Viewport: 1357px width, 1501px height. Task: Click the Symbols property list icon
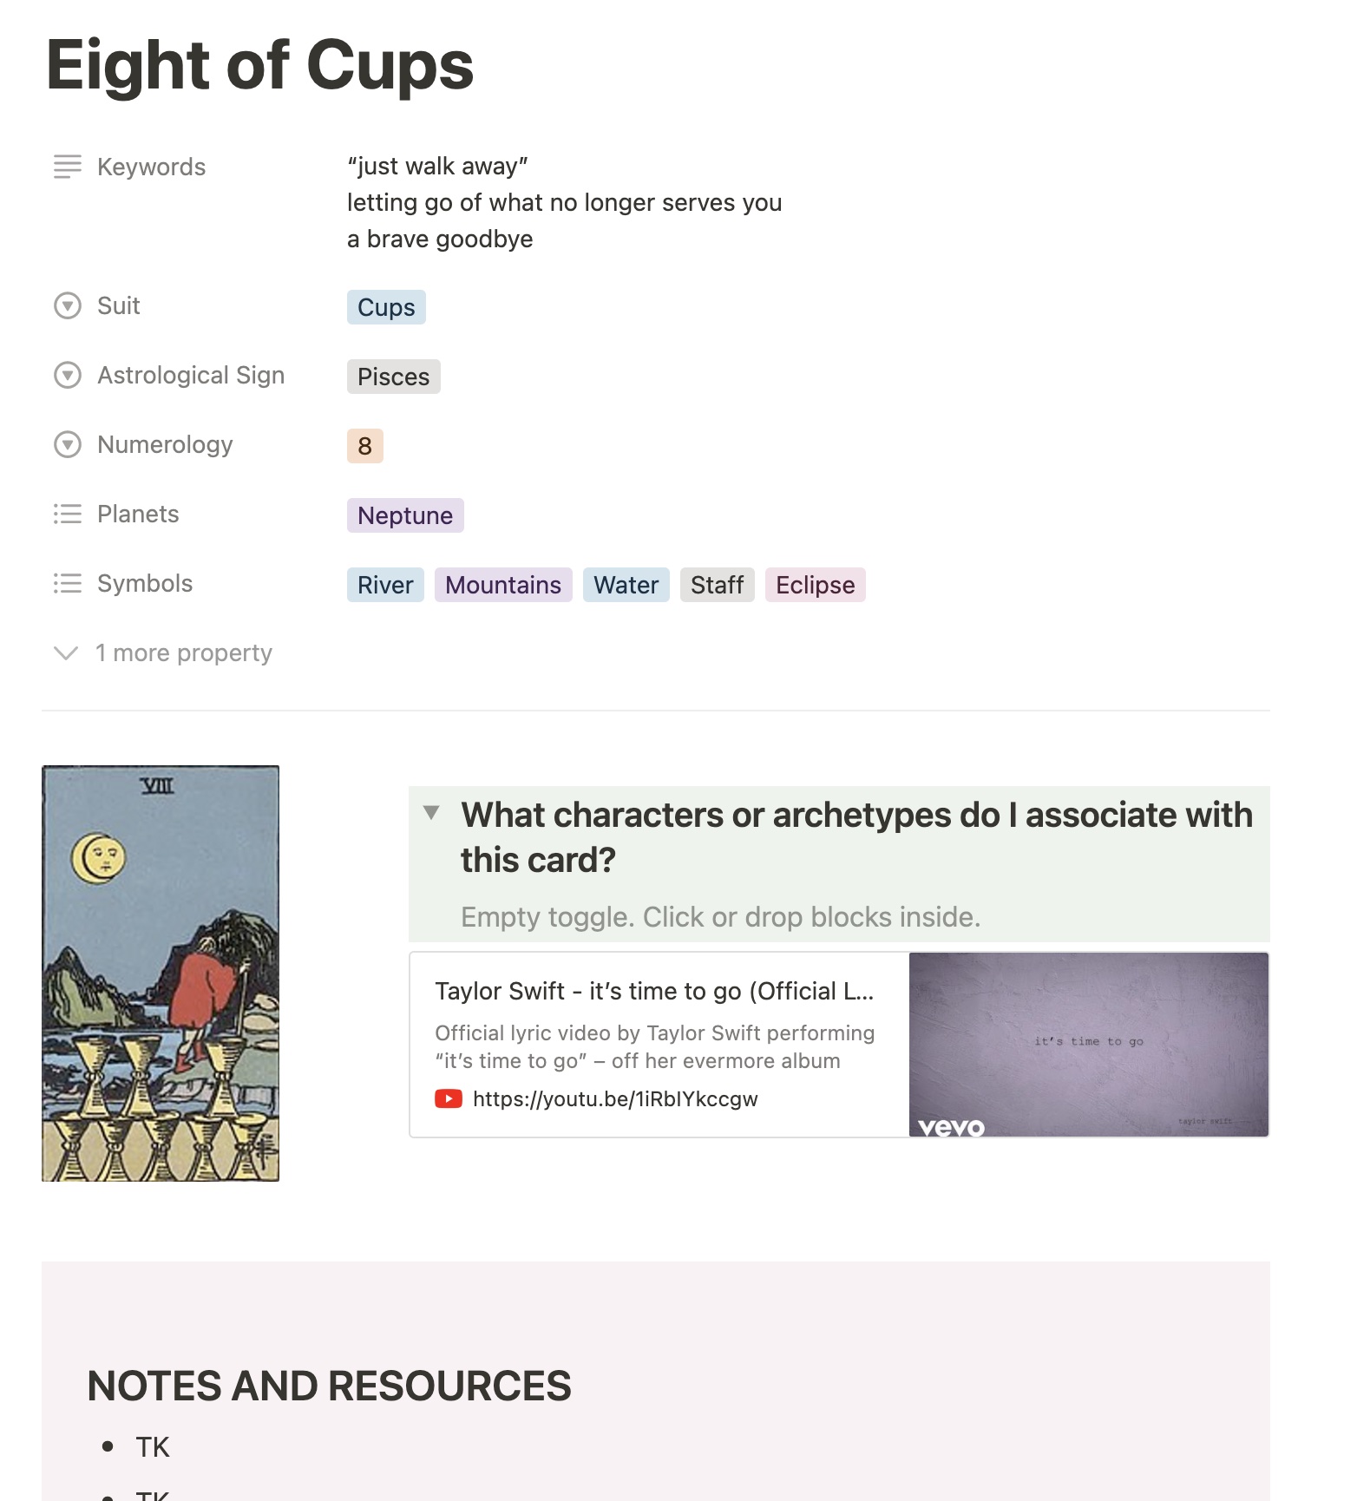67,583
